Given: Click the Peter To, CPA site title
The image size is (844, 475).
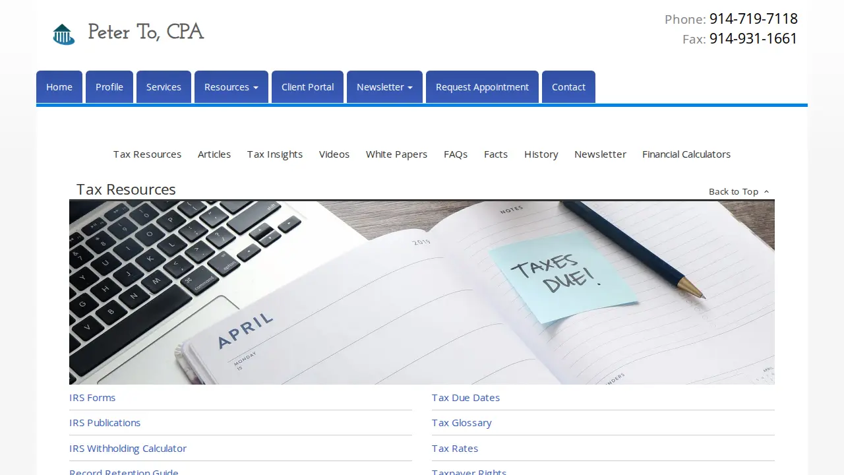Looking at the screenshot, I should 146,32.
